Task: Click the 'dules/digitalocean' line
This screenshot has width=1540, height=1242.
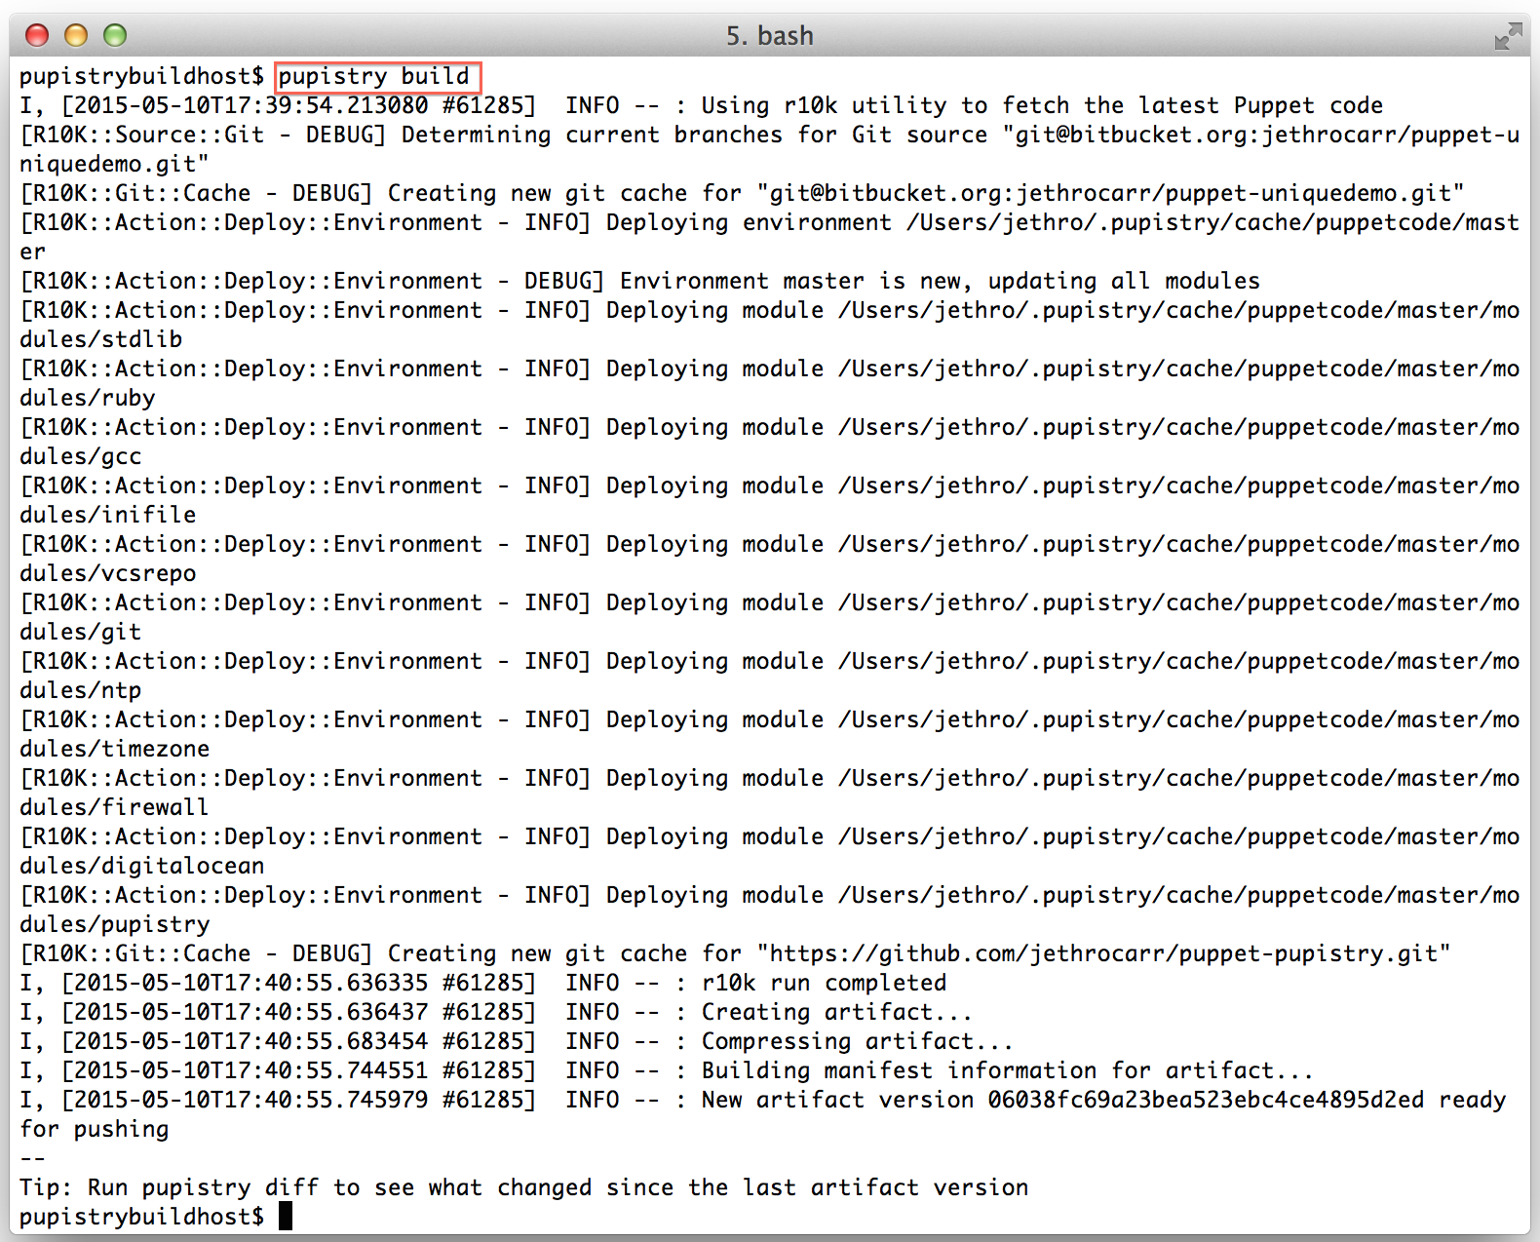Action: click(141, 866)
